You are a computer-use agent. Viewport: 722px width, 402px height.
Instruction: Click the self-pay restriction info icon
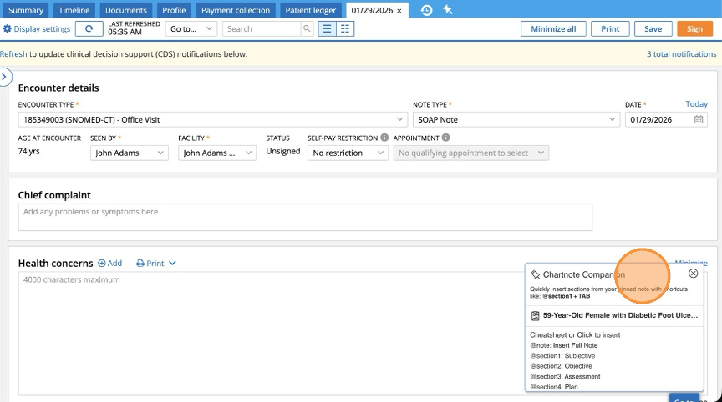coord(384,138)
